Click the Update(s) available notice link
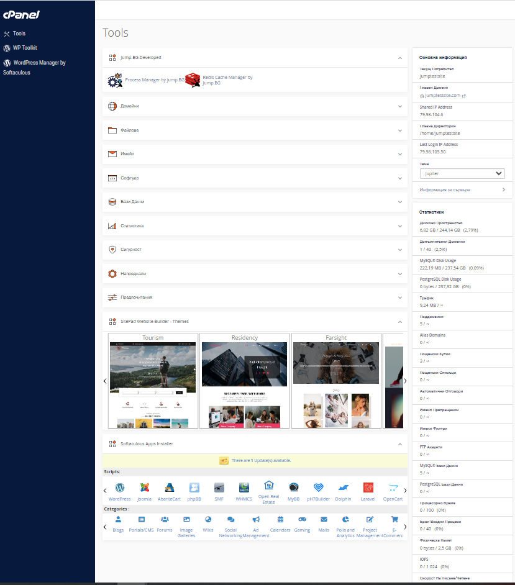The height and width of the screenshot is (585, 515). (261, 461)
